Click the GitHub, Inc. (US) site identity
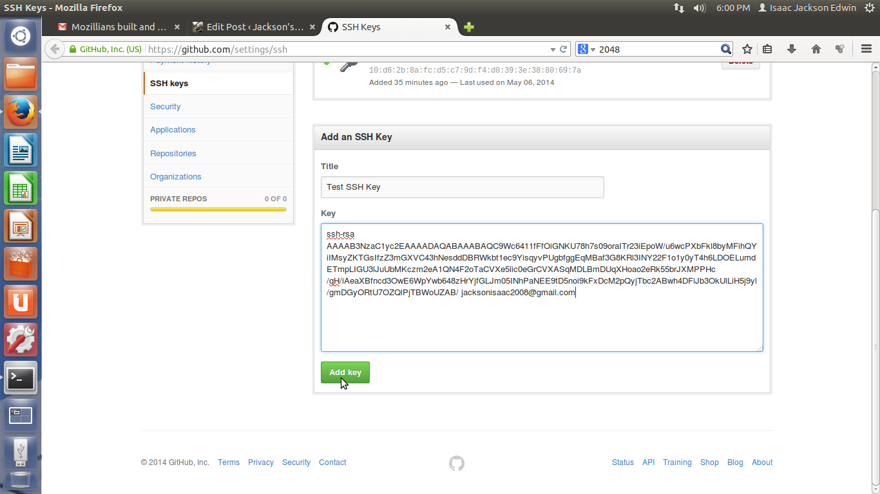880x494 pixels. pos(106,49)
